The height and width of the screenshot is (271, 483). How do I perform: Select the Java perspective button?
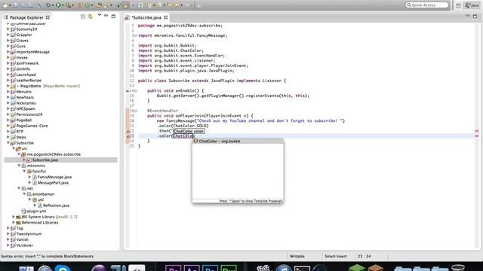tap(472, 5)
